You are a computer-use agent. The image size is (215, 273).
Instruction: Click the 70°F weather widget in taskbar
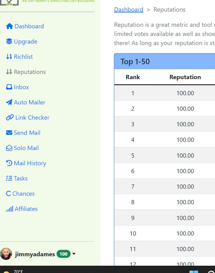point(13,271)
